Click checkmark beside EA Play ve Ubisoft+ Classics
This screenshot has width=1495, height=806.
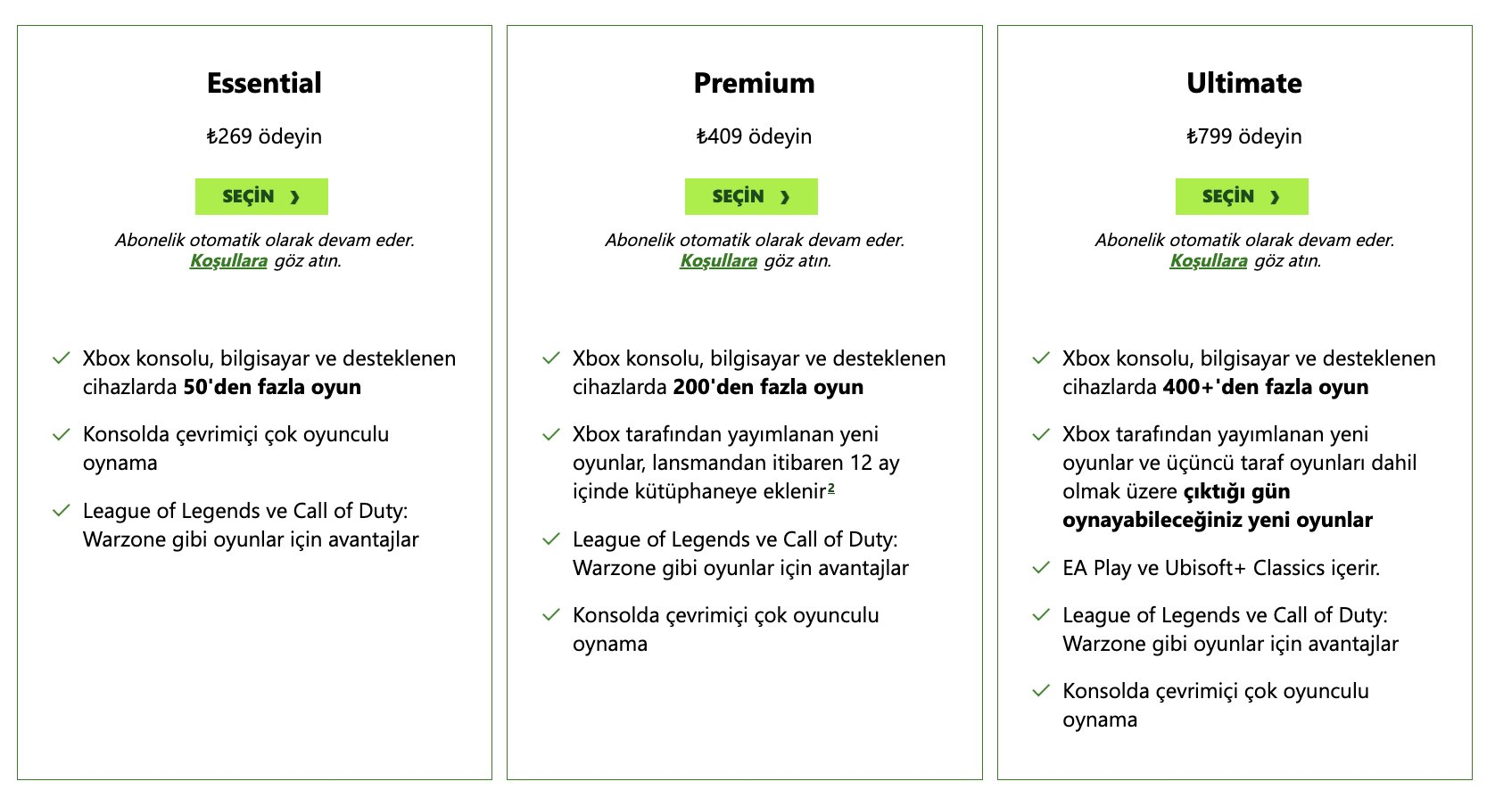1041,568
